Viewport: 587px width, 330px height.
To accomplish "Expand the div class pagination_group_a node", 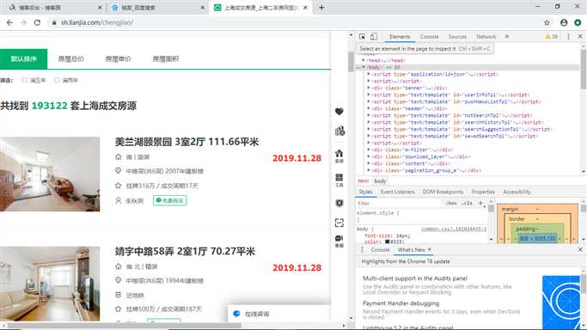I will pyautogui.click(x=369, y=170).
